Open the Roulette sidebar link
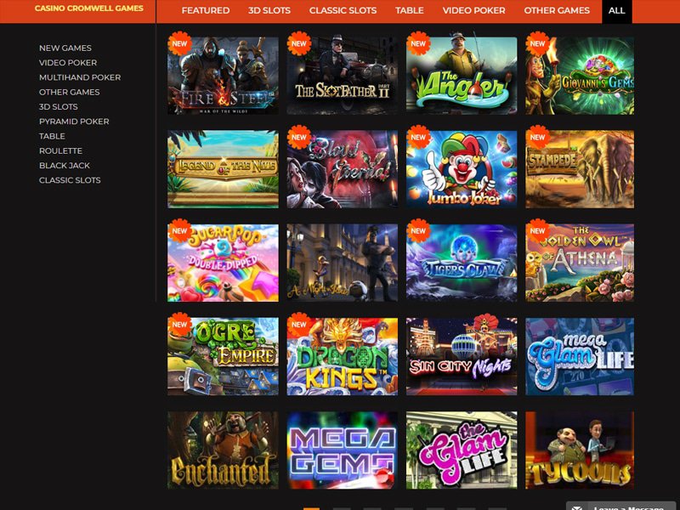680x510 pixels. (60, 151)
